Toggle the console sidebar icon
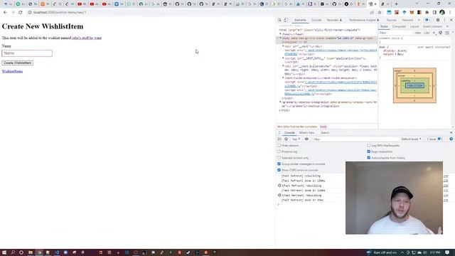The image size is (455, 256). click(279, 139)
